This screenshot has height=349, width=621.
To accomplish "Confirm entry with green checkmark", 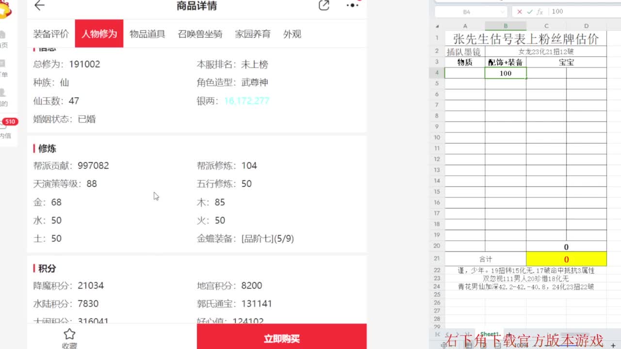I will pos(529,12).
